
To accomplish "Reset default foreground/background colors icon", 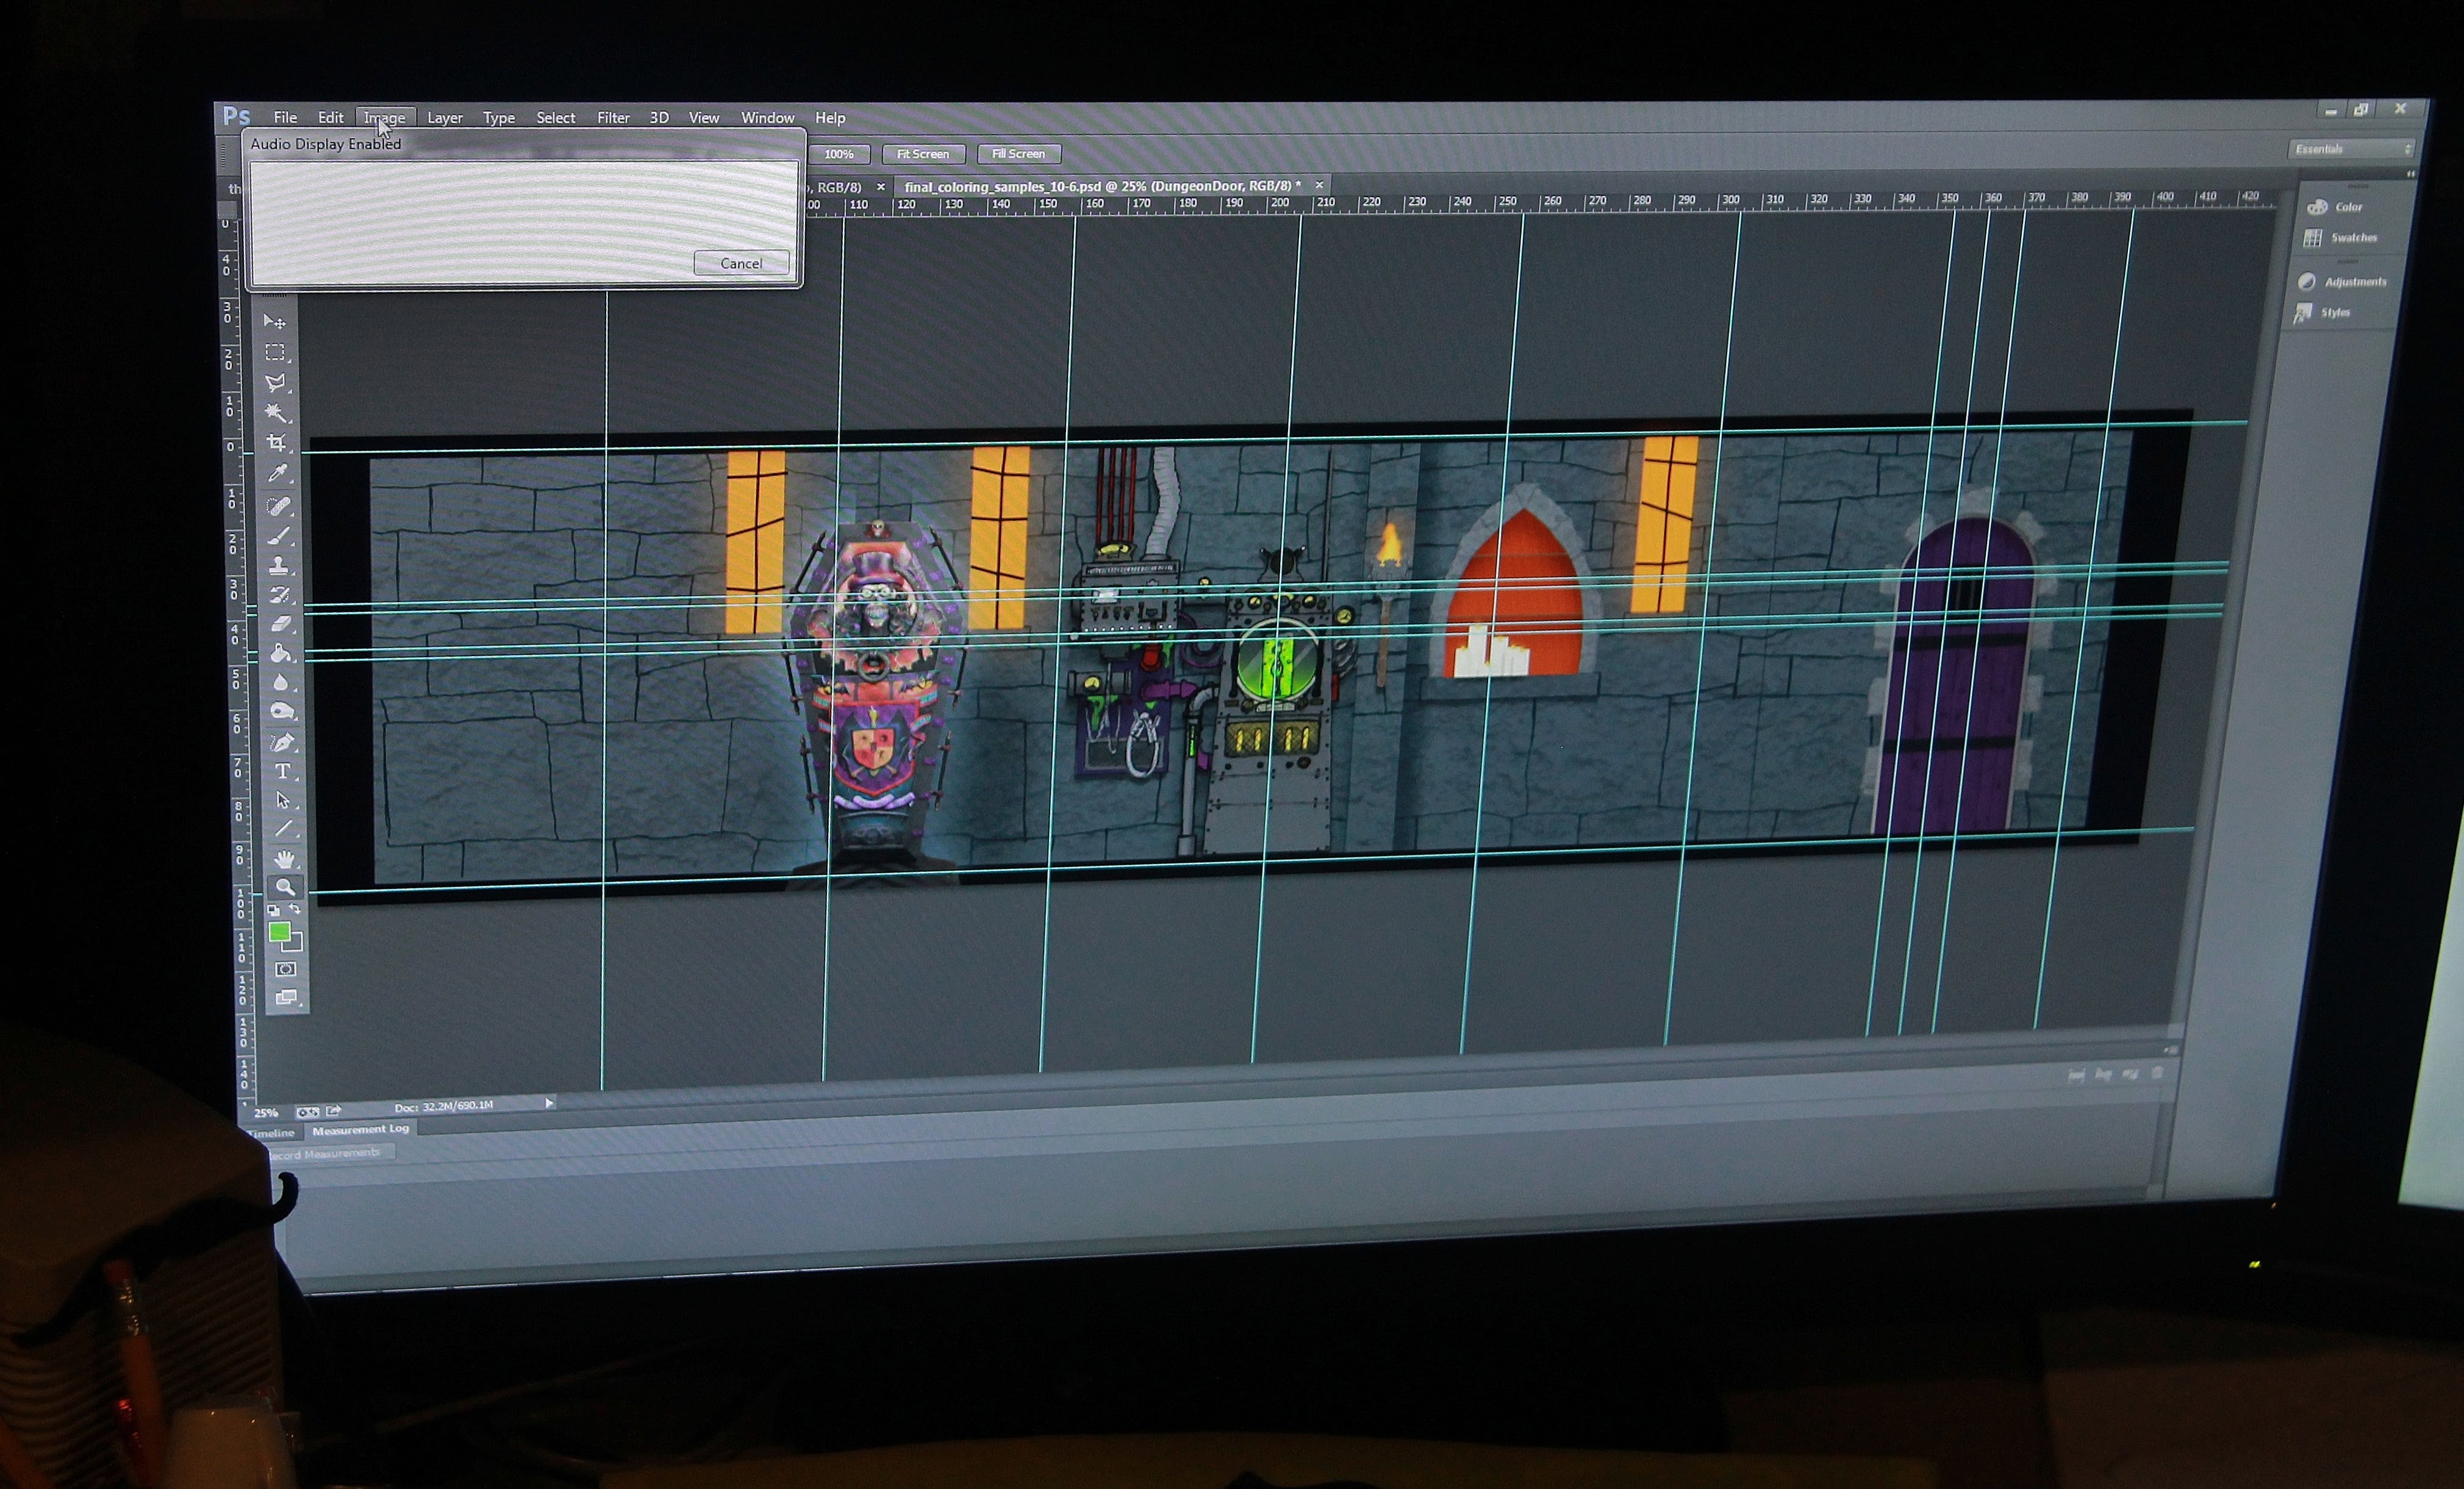I will click(273, 910).
